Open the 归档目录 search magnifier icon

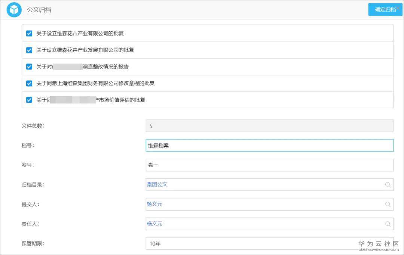pyautogui.click(x=388, y=185)
